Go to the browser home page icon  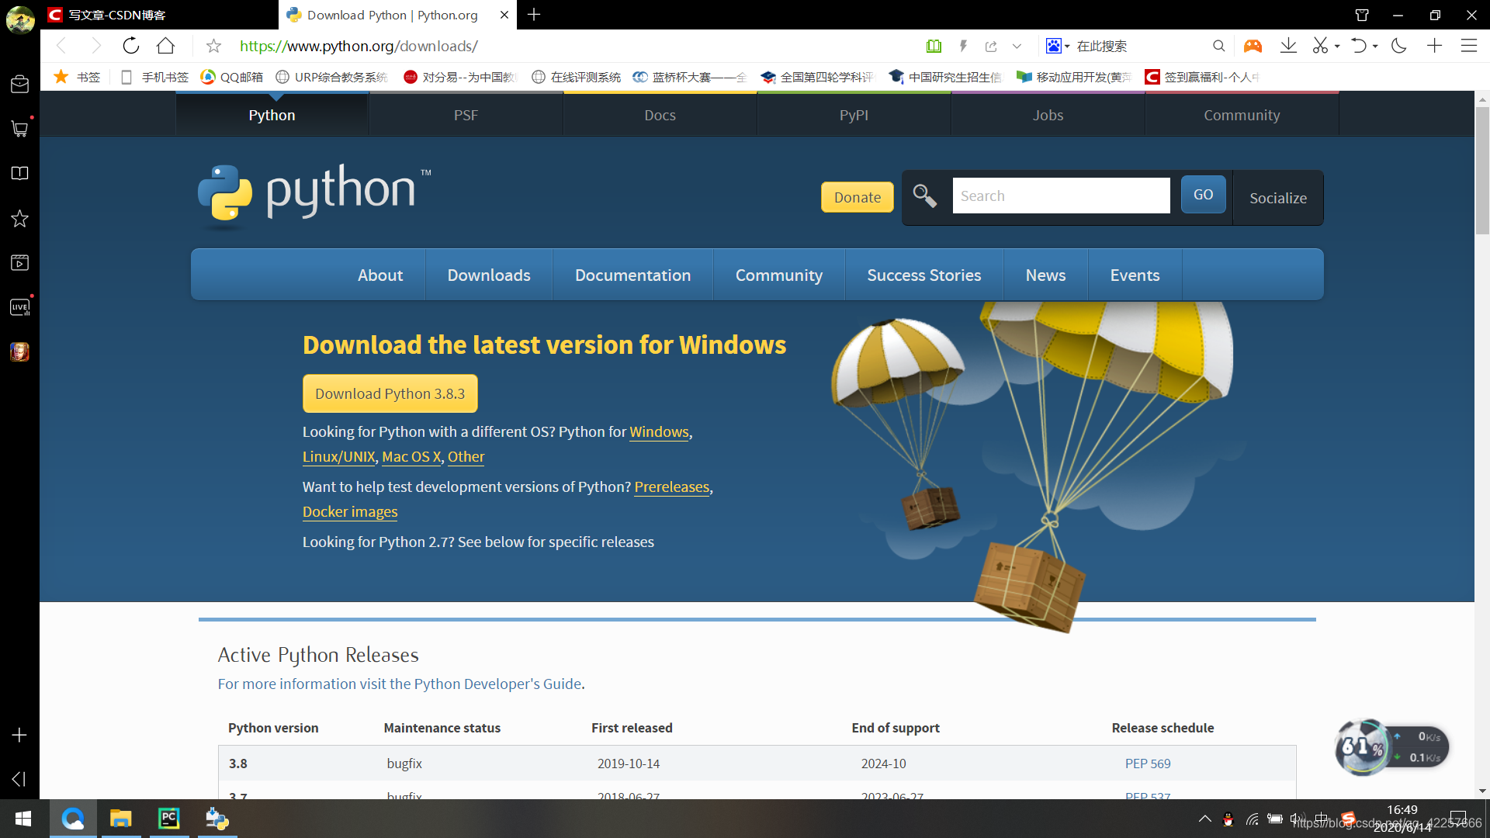165,46
